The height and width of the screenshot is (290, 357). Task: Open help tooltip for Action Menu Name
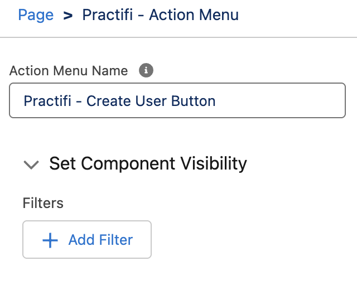(146, 71)
